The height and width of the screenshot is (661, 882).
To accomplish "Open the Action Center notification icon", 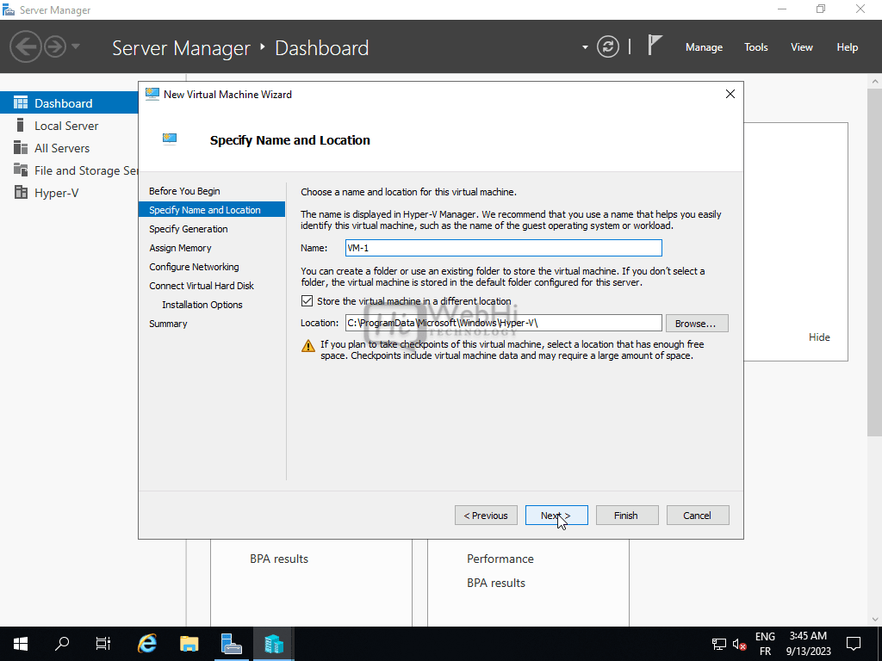I will click(854, 644).
